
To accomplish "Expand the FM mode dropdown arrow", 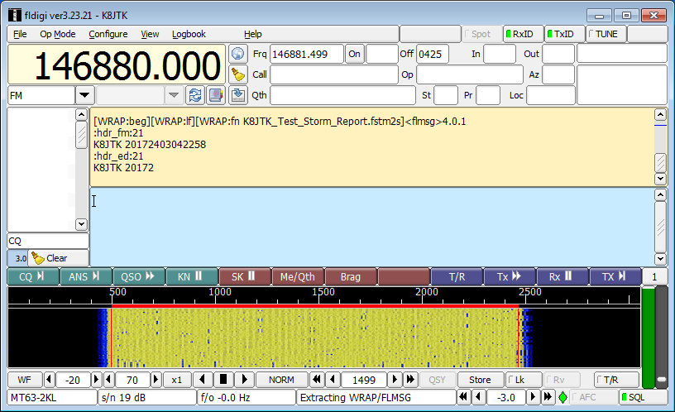I will click(84, 95).
